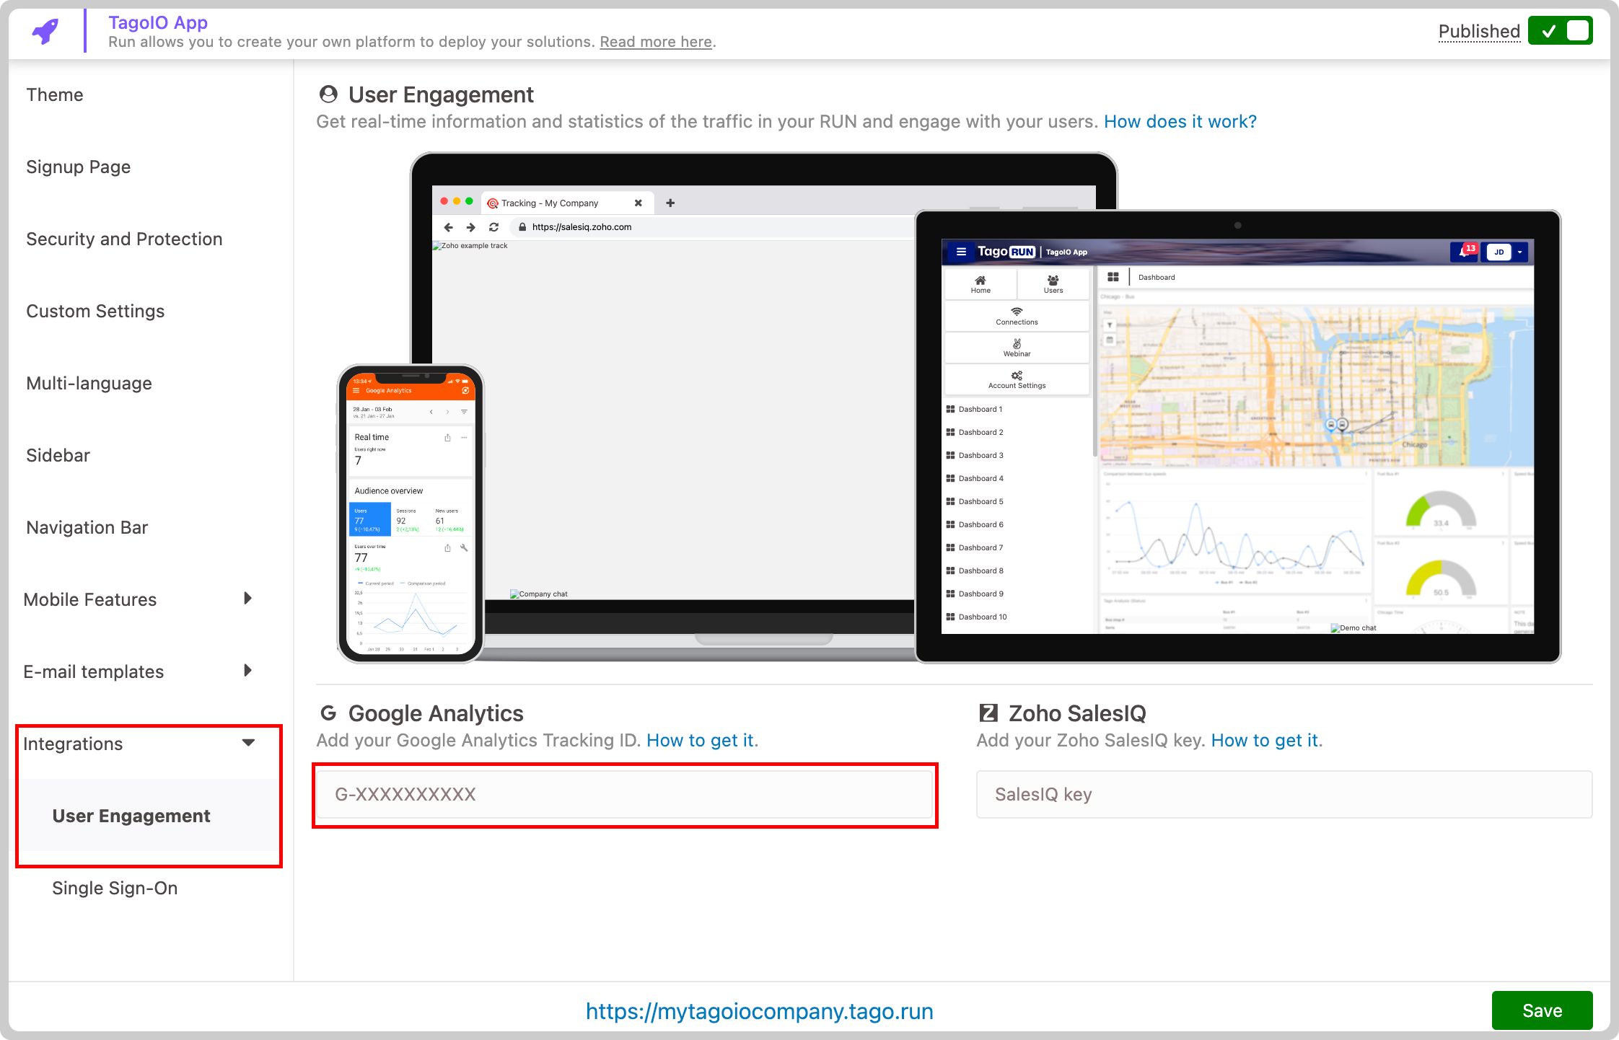Screen dimensions: 1619x1040
Task: Open the mytagoiocompany.tago.run URL
Action: point(759,1011)
